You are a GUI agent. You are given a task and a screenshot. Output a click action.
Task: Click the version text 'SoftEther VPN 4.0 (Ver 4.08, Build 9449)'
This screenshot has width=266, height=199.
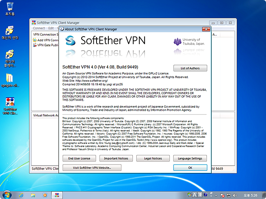[x=100, y=67]
